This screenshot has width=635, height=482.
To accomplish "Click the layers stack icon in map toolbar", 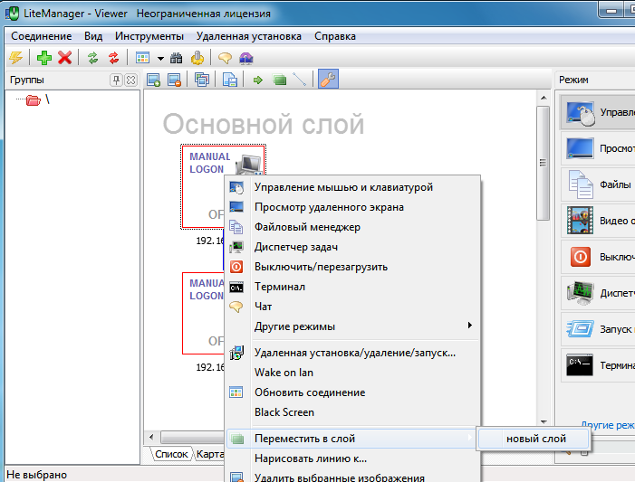I will (x=202, y=80).
